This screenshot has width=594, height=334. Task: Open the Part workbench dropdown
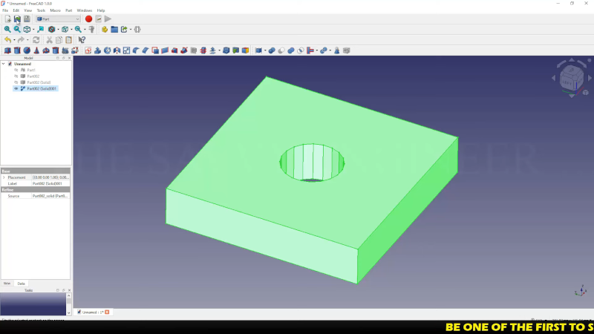click(x=58, y=19)
